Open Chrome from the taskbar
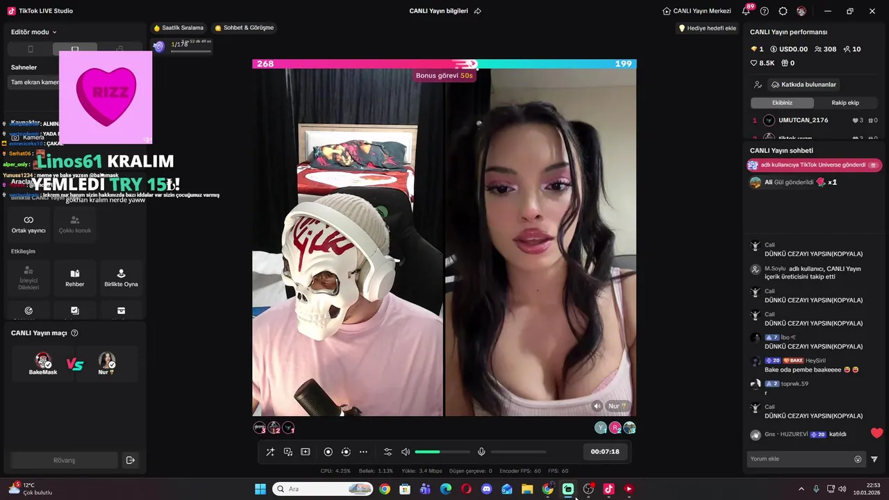Screen dimensions: 889x500 pos(385,489)
